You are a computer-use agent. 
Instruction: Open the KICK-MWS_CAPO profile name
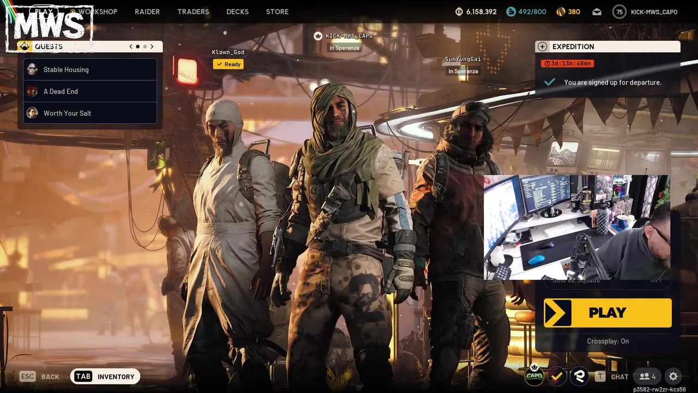(x=654, y=11)
